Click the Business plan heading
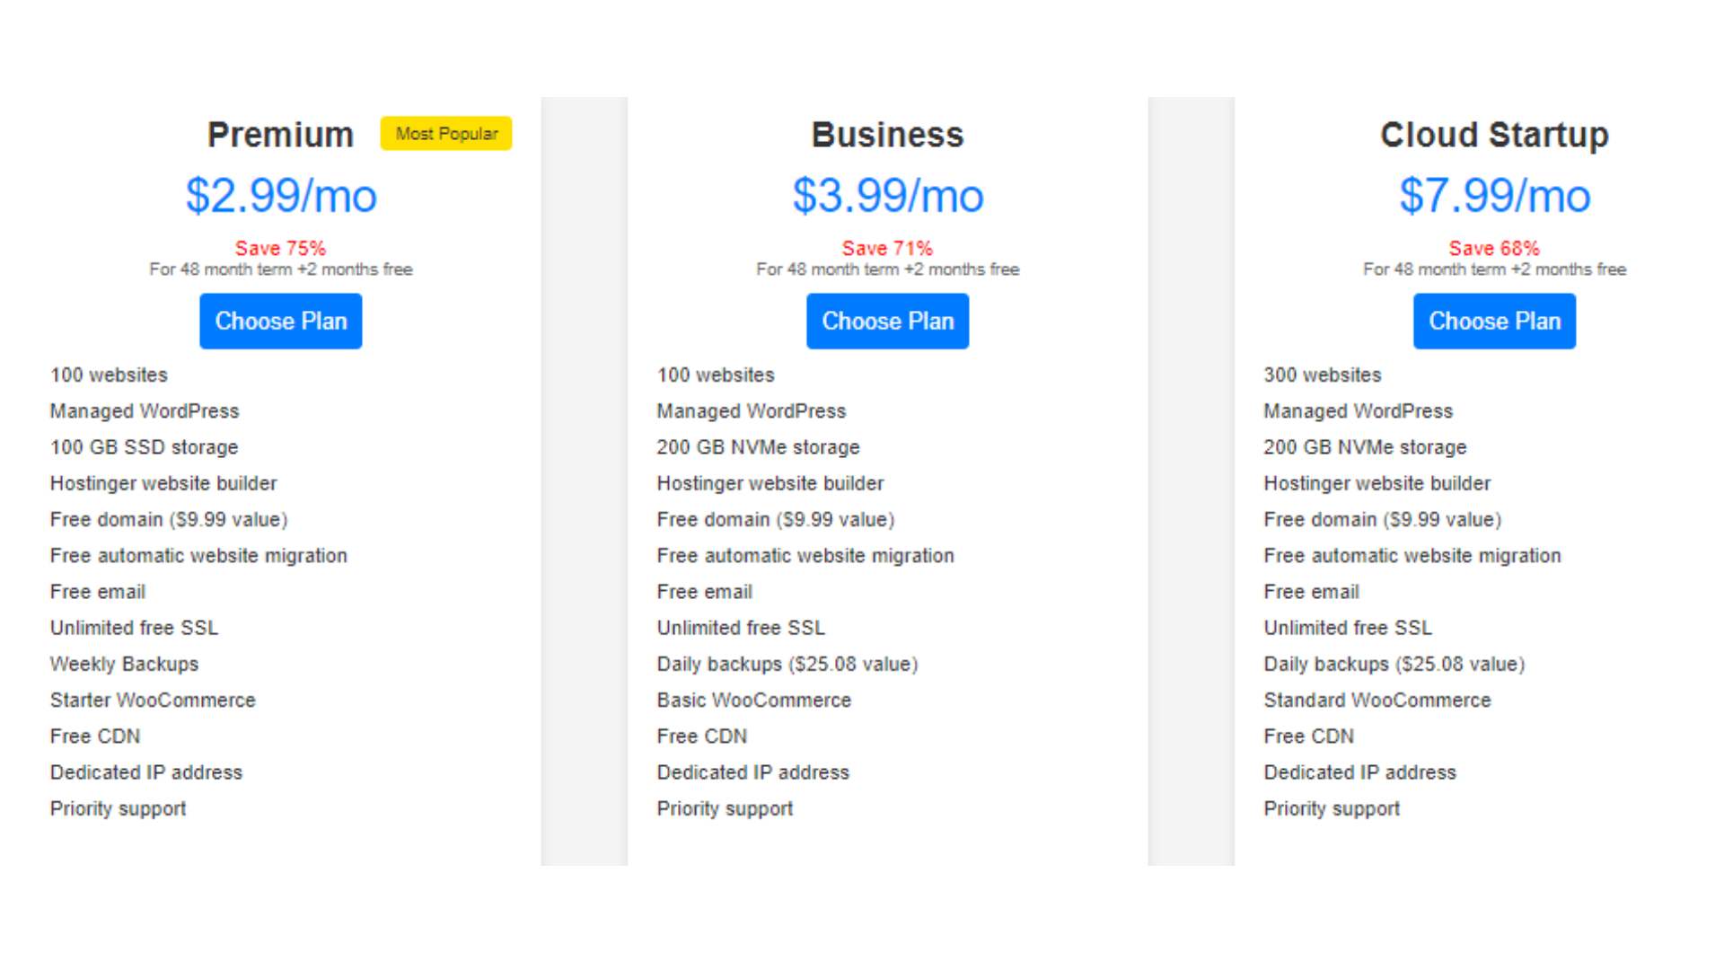 tap(887, 135)
